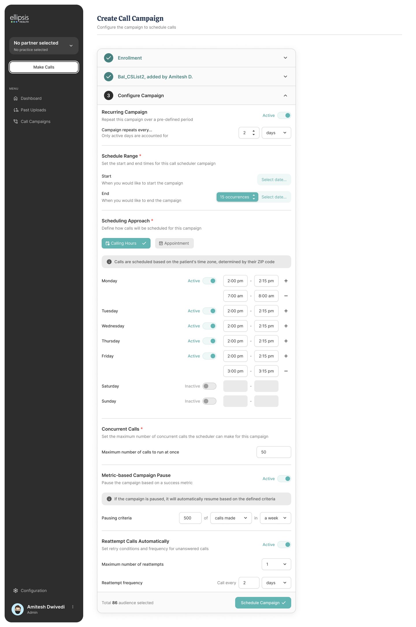Click the campaign paused info icon
Viewport: 416px width, 627px height.
pos(109,499)
